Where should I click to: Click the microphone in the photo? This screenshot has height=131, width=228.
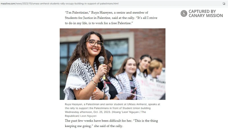coord(101,60)
